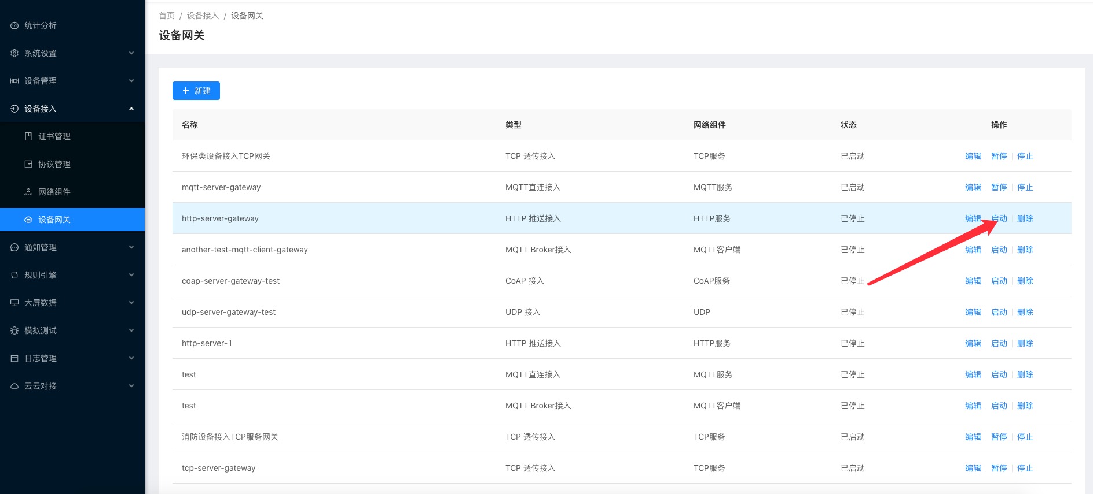Screen dimensions: 1093x494
Task: Stop the tcp-server-gateway with 停止
Action: pyautogui.click(x=1025, y=468)
